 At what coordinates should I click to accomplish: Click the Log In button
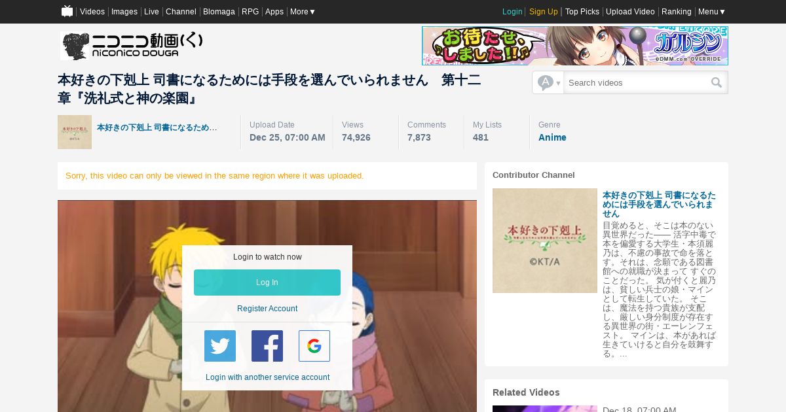[x=267, y=283]
